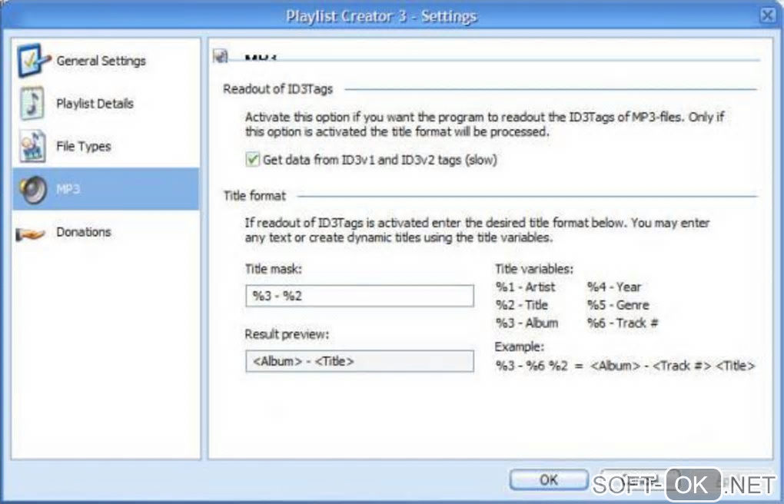Click the '%2 - Title' variable text
784x504 pixels.
[521, 305]
